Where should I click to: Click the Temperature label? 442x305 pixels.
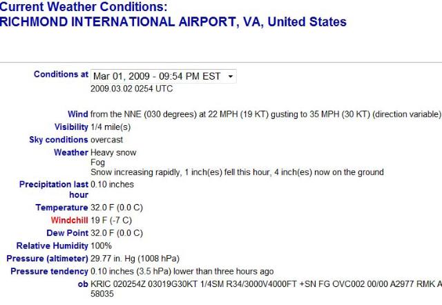[x=61, y=207]
